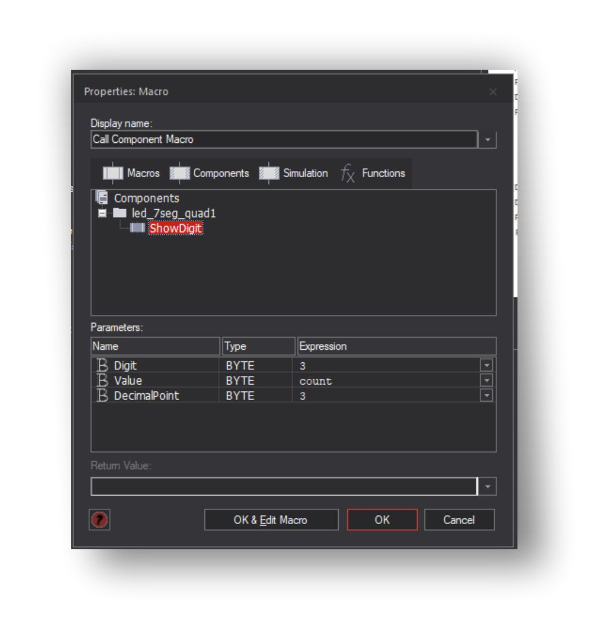Screen dimensions: 614x635
Task: Click the Type column header
Action: pos(259,346)
